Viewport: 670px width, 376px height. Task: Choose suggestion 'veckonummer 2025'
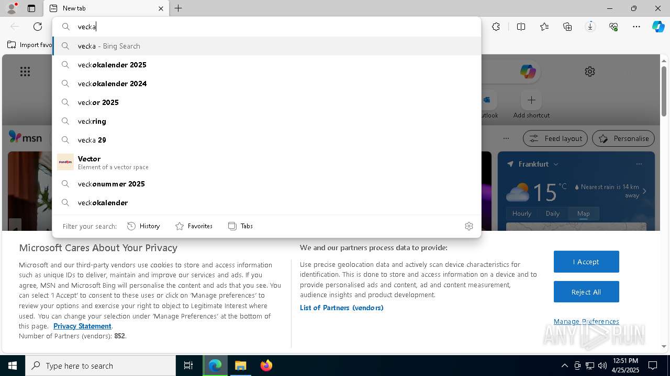(266, 184)
